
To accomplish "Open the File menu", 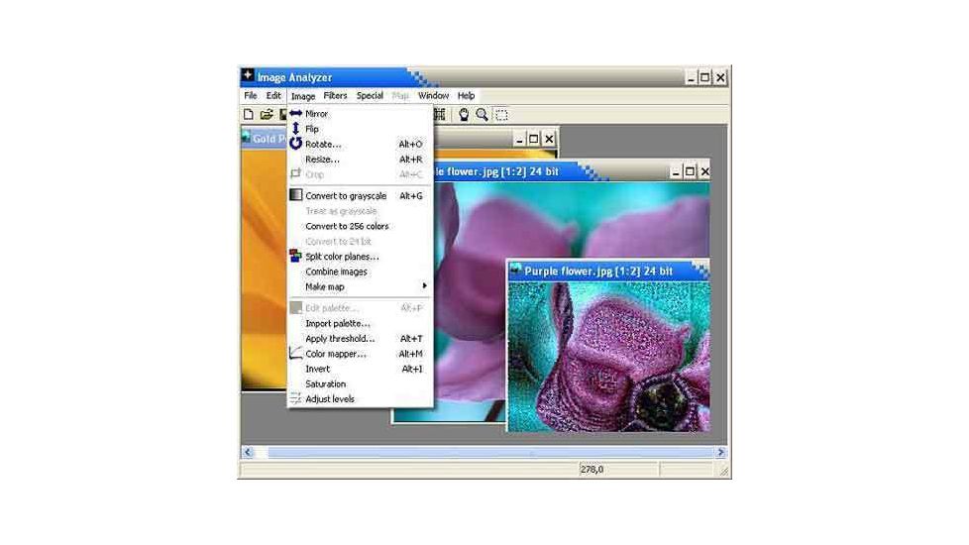I will coord(251,96).
